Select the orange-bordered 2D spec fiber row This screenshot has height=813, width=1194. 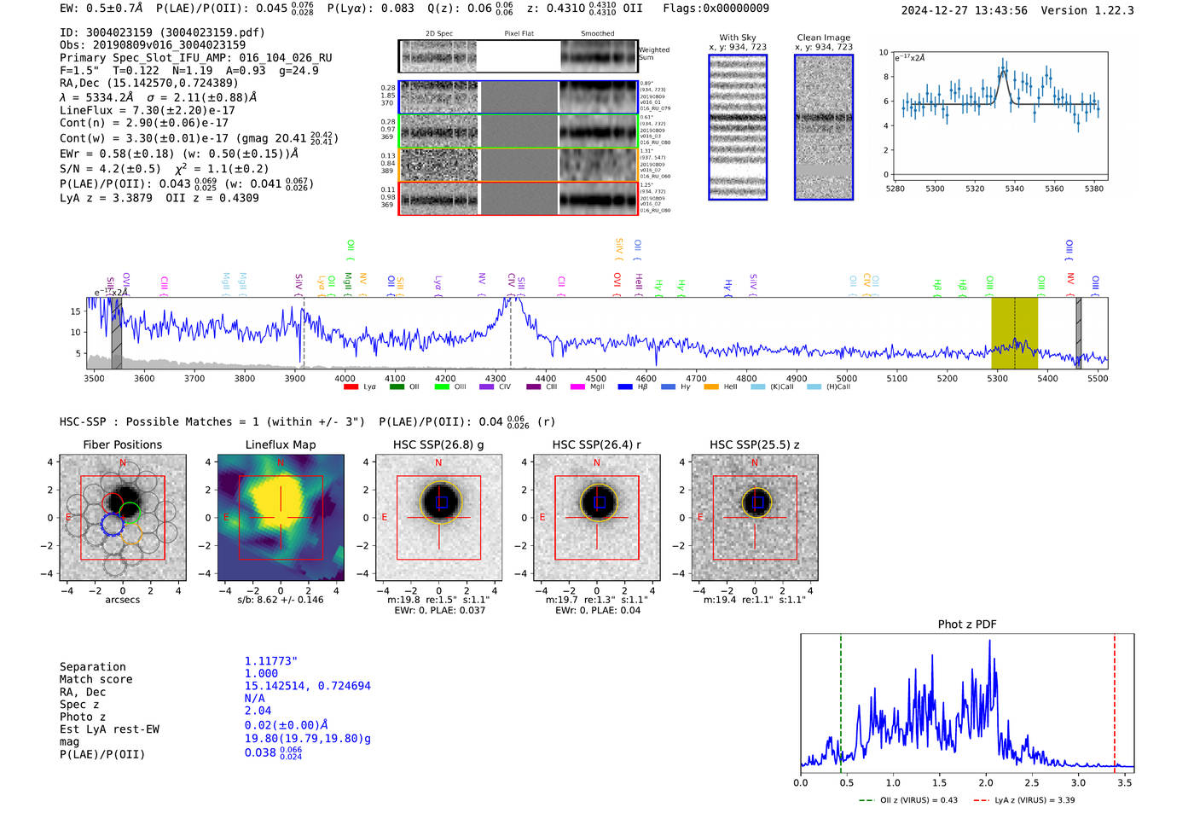tap(518, 165)
